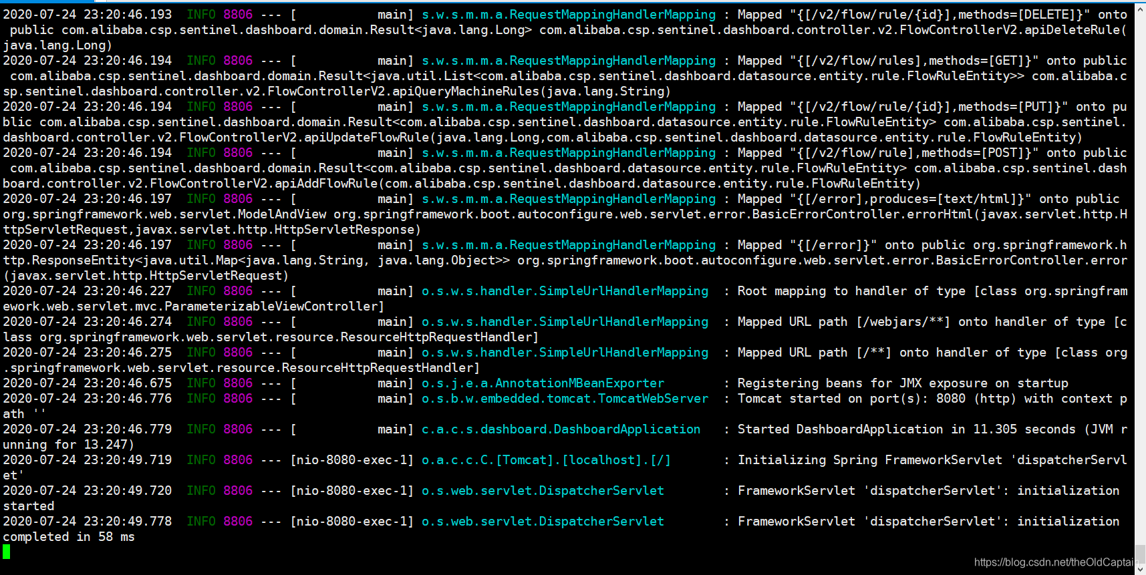Click "Registering beans for JMX exposure on startup"
Screen dimensions: 1146x575
click(903, 383)
